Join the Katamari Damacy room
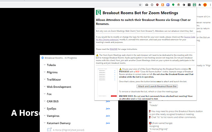Screen dimensions: 212x132 (108, 123)
